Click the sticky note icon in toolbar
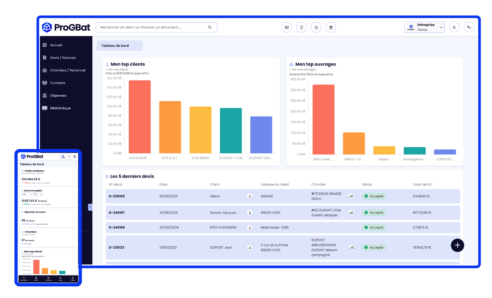492x298 pixels. (x=316, y=27)
